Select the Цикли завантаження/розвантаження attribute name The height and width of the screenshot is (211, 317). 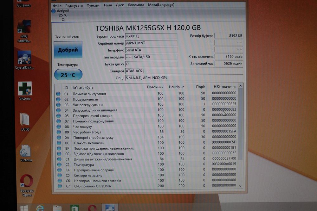tap(103, 159)
